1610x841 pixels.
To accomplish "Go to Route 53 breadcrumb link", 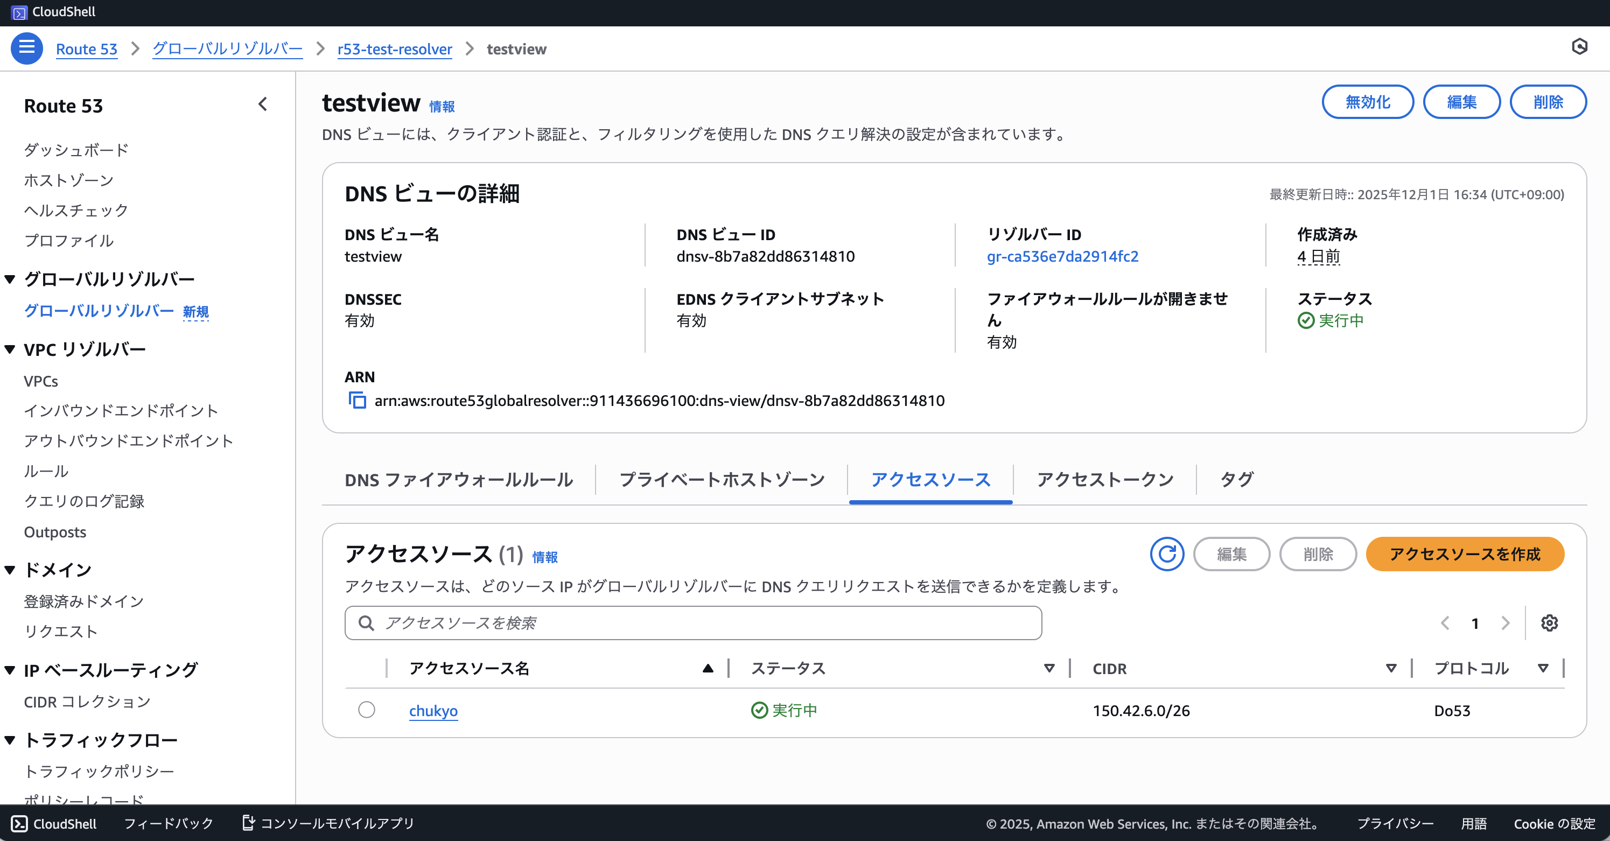I will (86, 49).
